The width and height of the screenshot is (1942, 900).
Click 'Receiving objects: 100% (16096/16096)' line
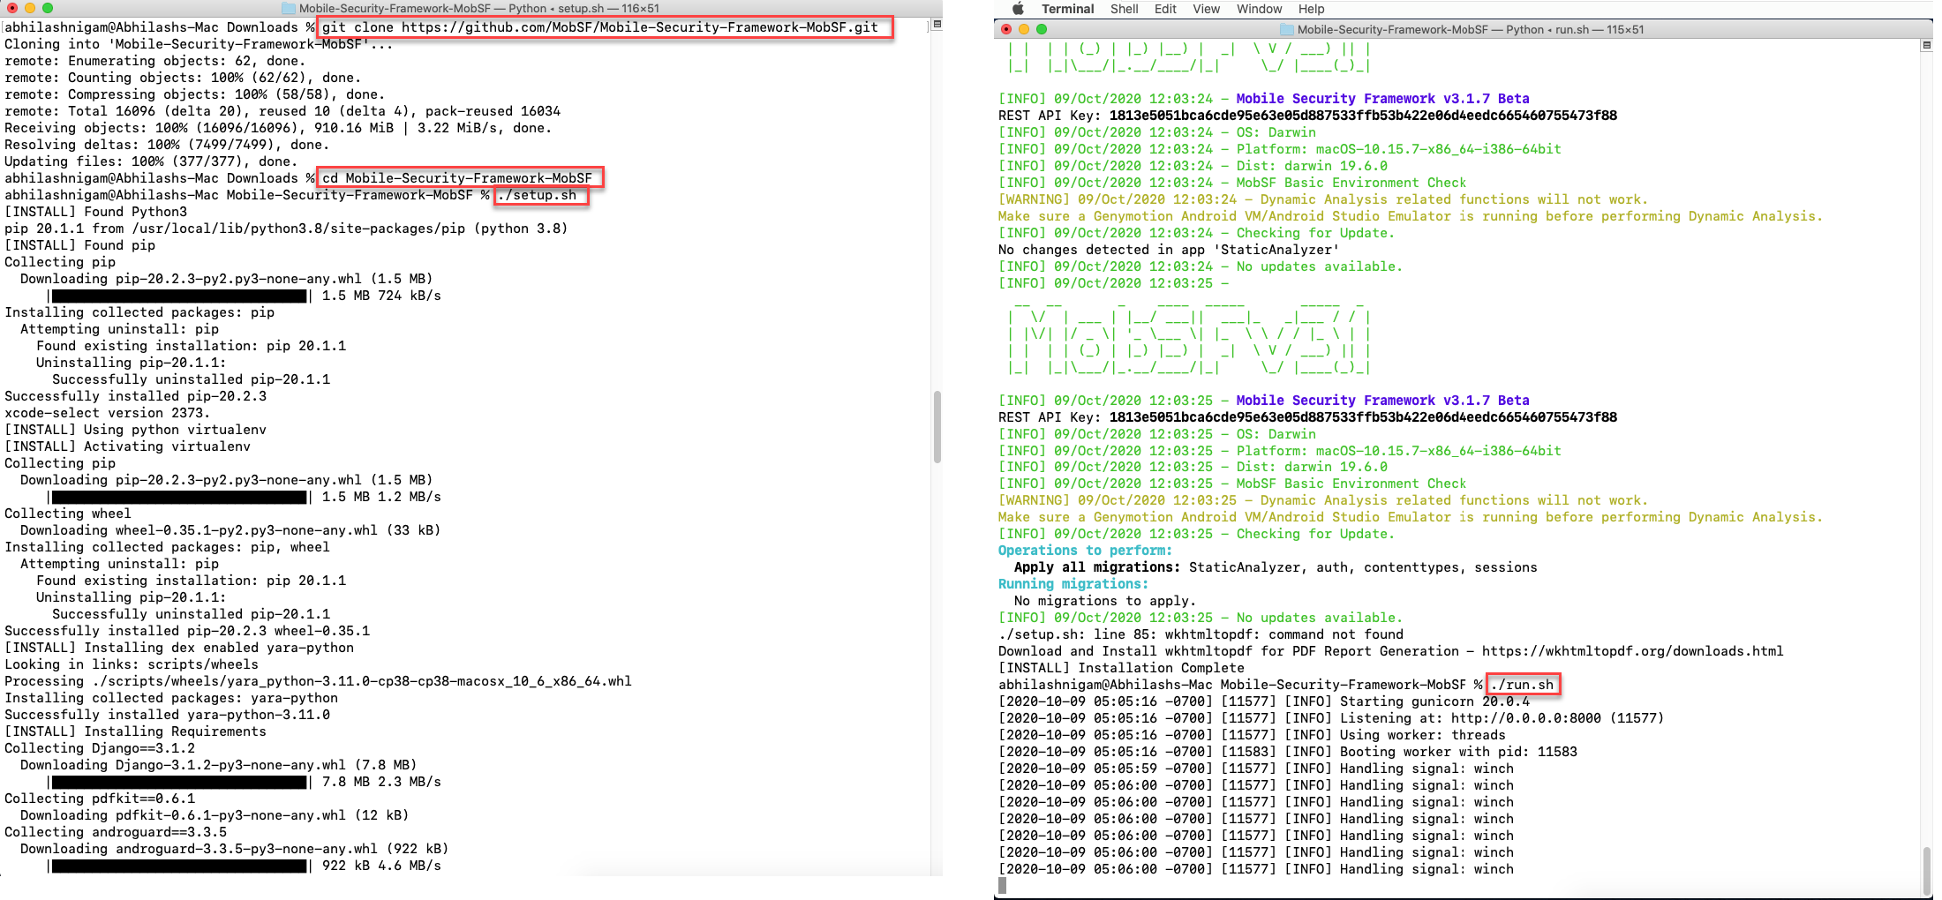[278, 128]
